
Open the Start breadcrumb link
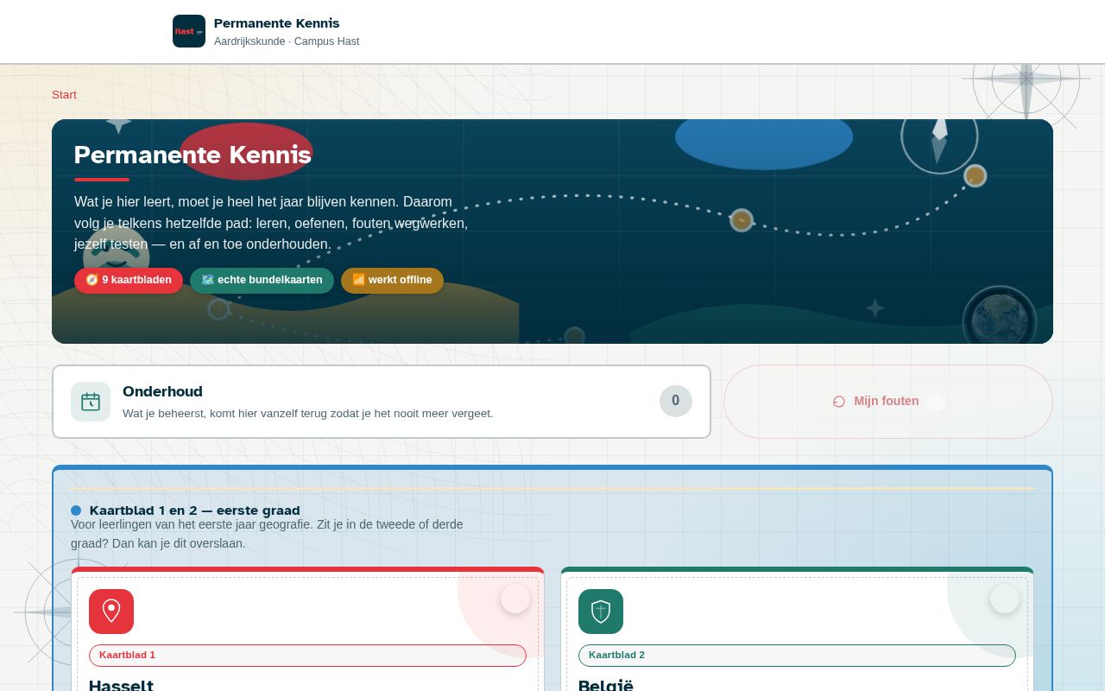click(x=64, y=95)
